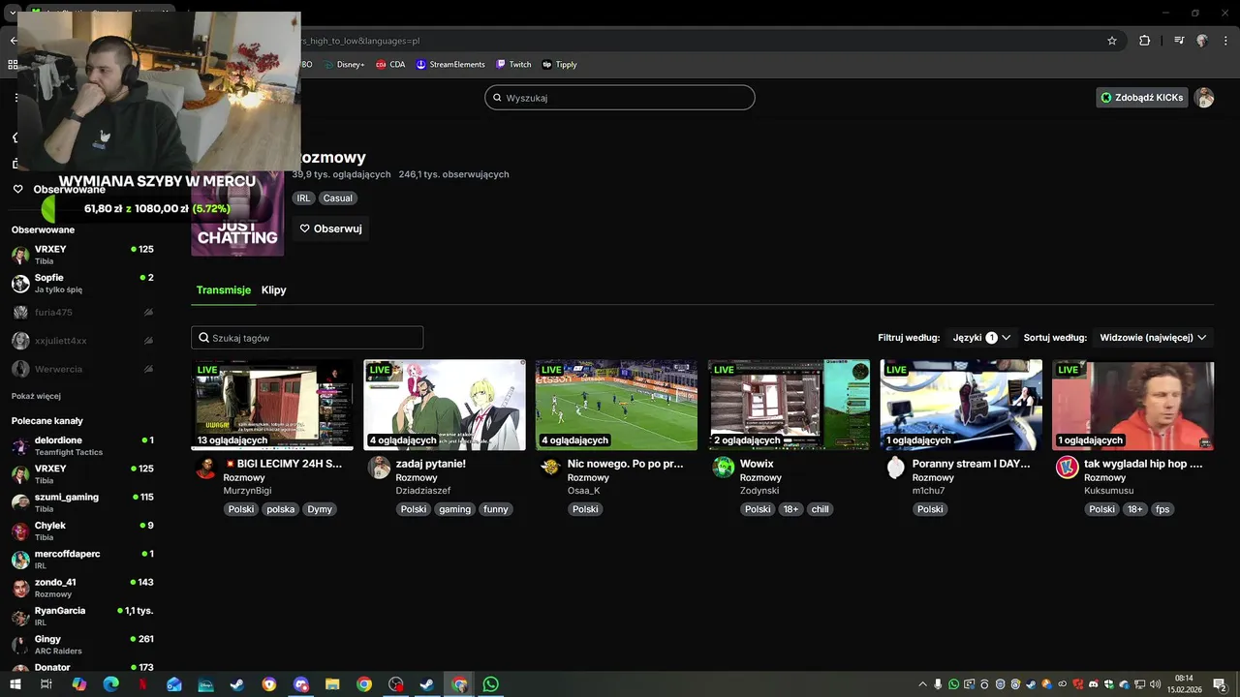This screenshot has width=1240, height=697.
Task: Open the Chrome extensions puzzle icon
Action: 1144,41
